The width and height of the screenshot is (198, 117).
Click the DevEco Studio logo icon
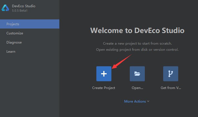coord(5,8)
